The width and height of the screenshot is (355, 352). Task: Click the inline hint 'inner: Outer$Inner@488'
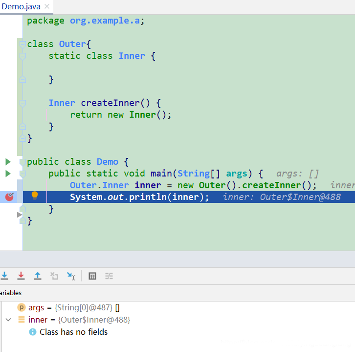pos(282,197)
